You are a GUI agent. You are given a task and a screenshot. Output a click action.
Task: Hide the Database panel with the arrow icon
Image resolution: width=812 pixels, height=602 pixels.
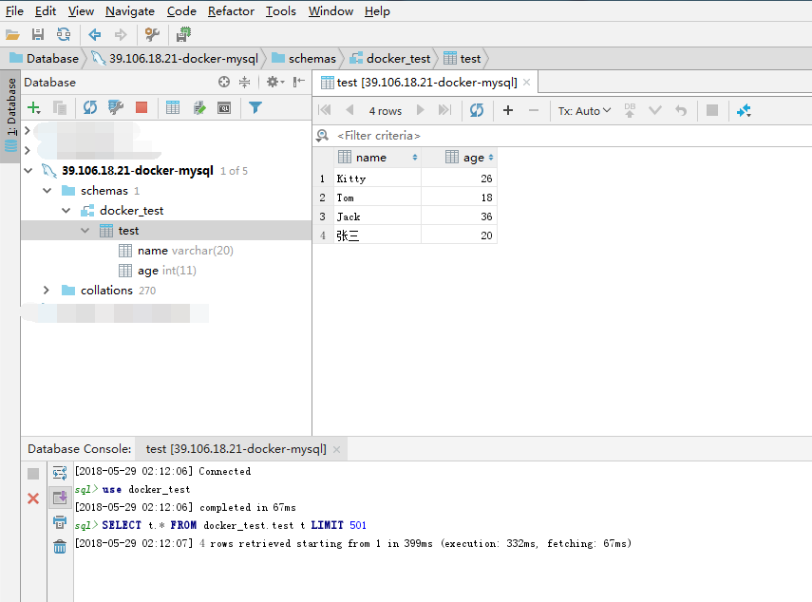coord(299,82)
